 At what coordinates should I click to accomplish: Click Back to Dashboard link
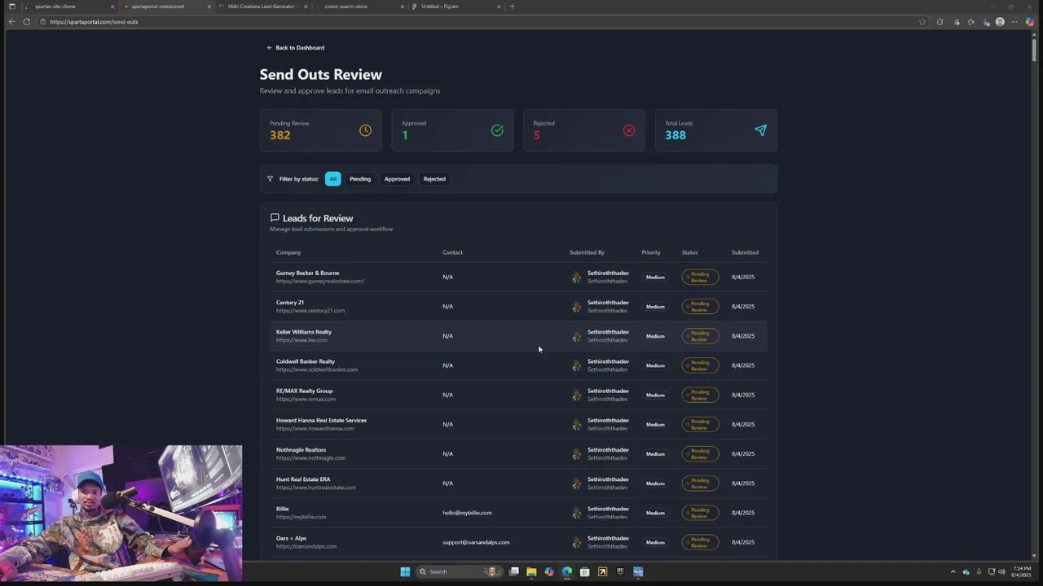[295, 48]
